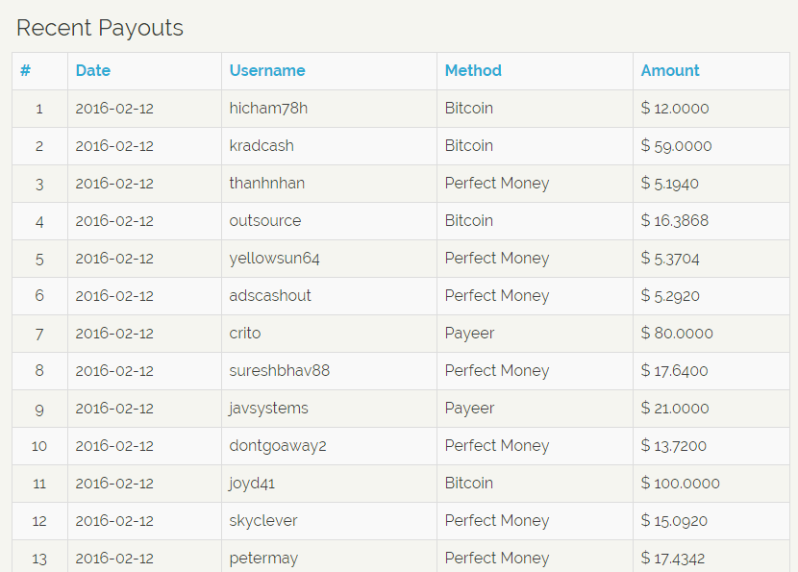
Task: Click Bitcoin method in kradcash row
Action: click(469, 145)
